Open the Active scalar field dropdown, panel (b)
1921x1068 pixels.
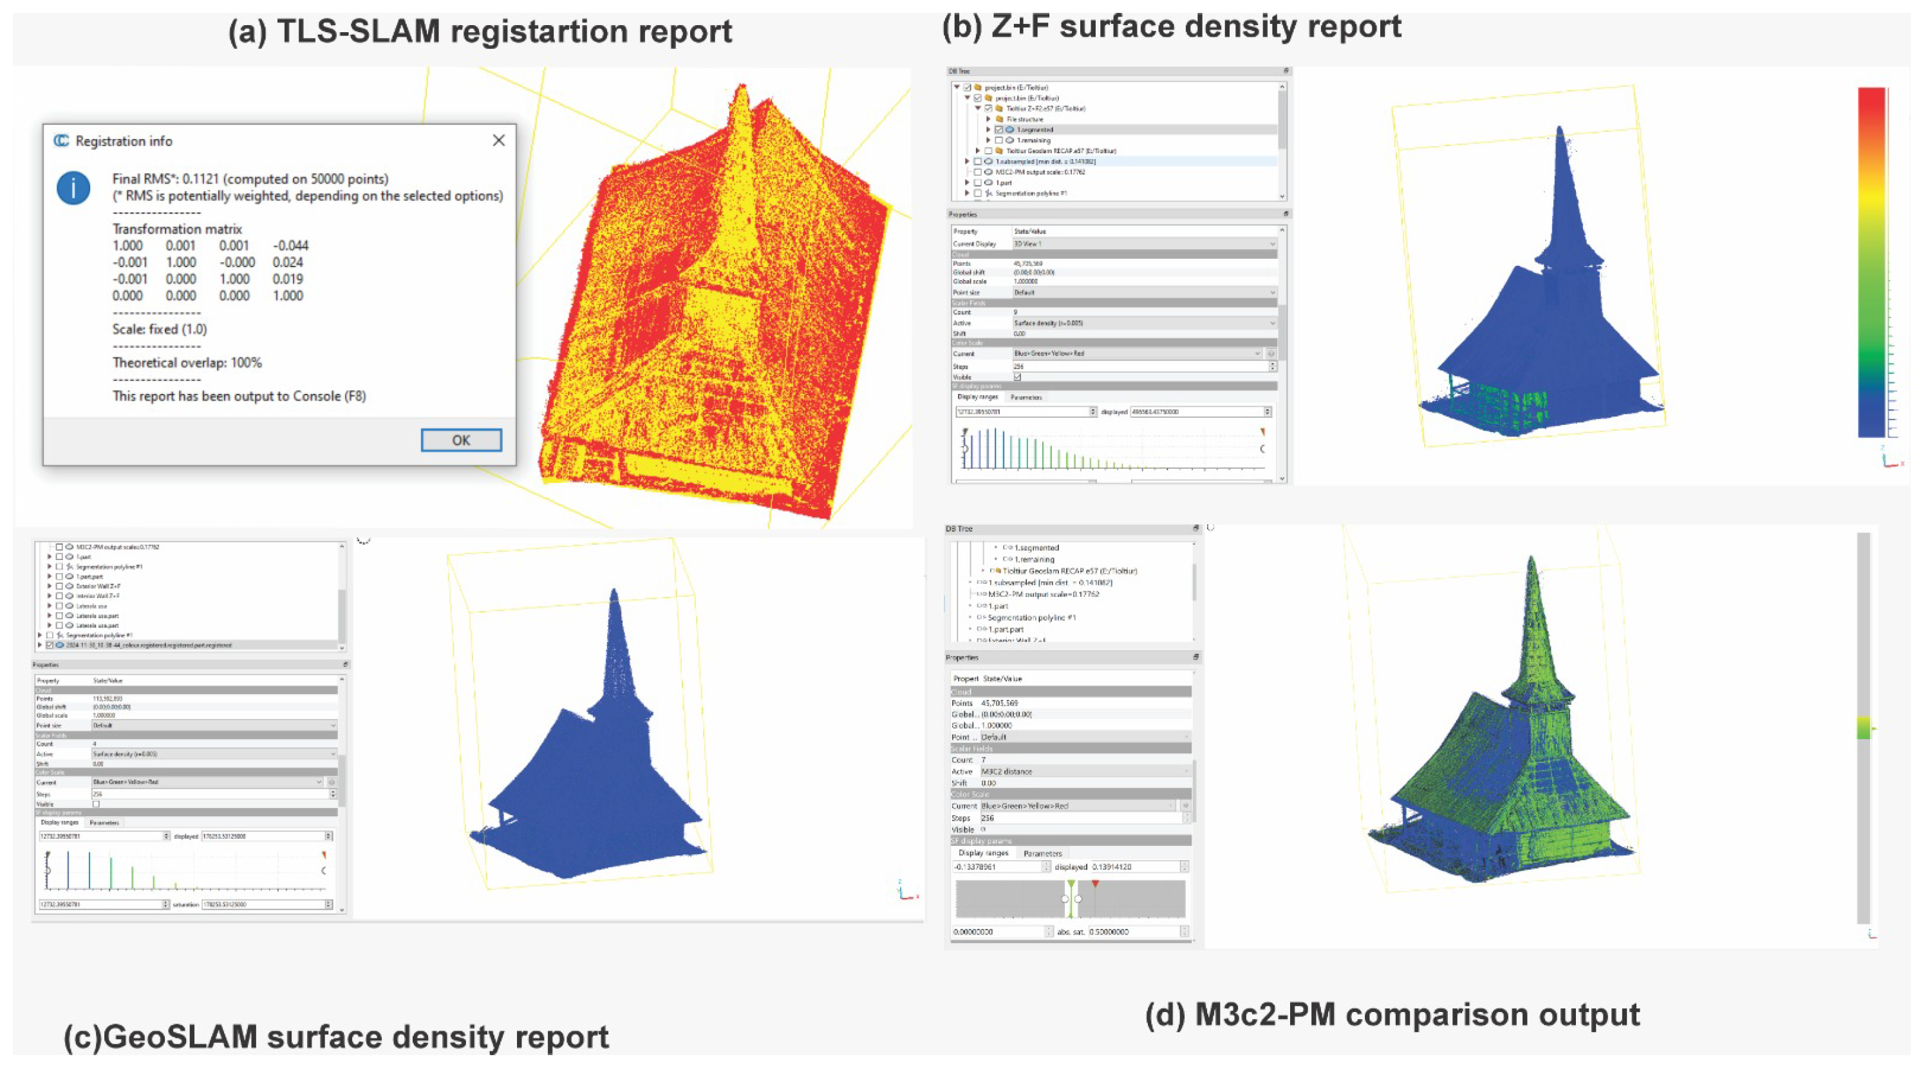click(1144, 323)
